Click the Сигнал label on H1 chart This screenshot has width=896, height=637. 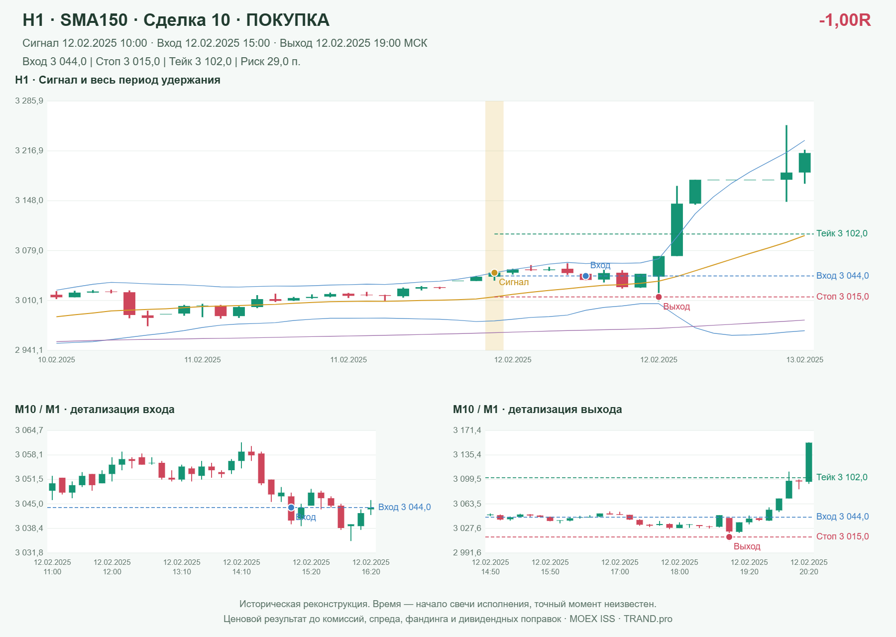pyautogui.click(x=514, y=282)
